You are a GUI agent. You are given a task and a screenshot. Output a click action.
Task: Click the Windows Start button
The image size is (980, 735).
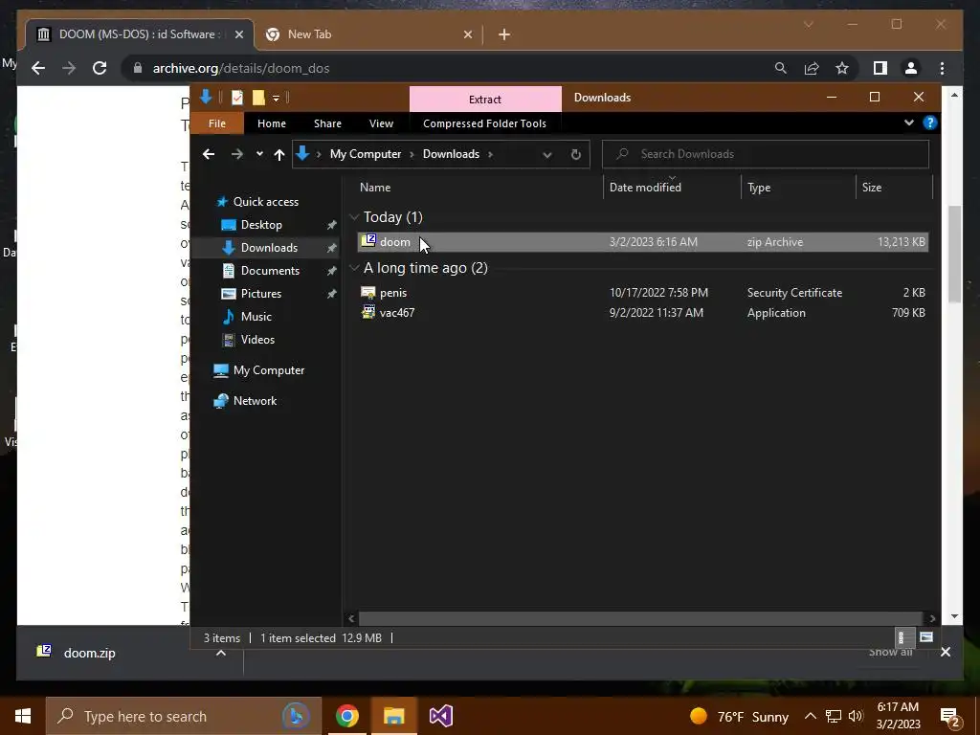(x=23, y=716)
